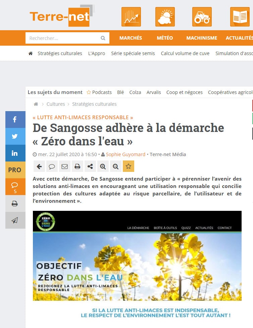This screenshot has height=328, width=253.
Task: Click the share icon in article toolbar
Action: 90,166
